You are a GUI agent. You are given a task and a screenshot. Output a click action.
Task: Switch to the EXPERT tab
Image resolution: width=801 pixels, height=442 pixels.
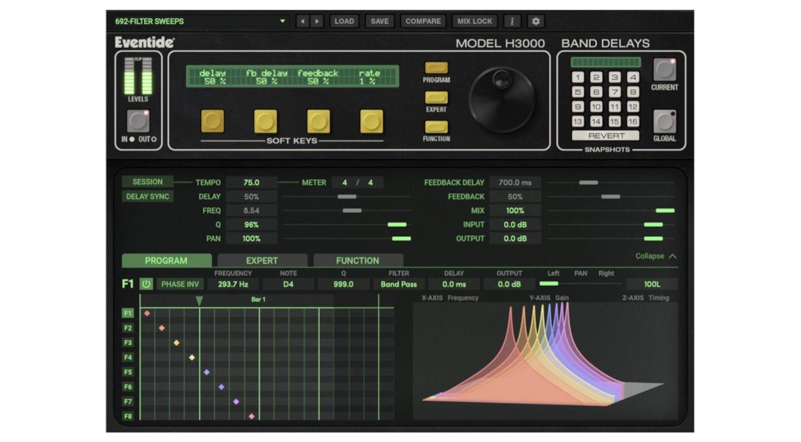pyautogui.click(x=262, y=260)
